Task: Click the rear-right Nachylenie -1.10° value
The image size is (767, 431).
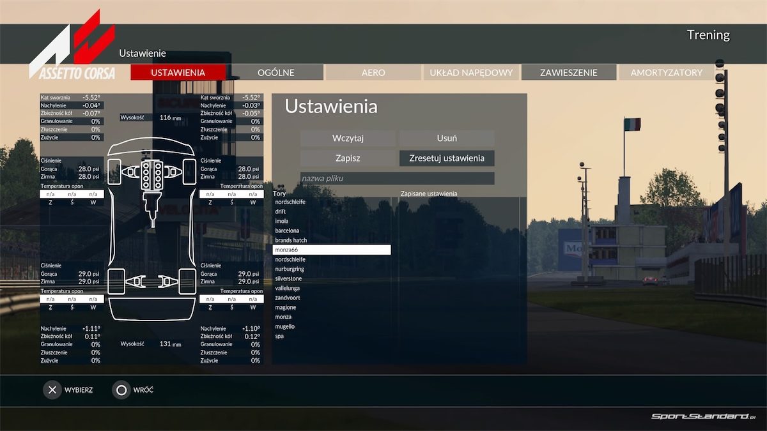Action: [251, 328]
